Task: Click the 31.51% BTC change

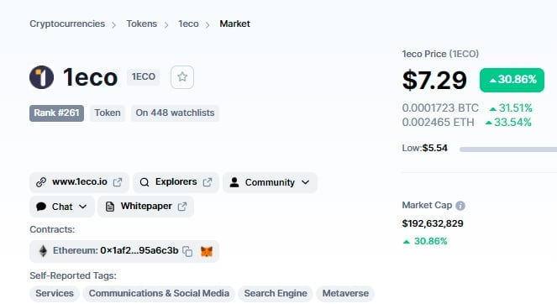Action: coord(511,108)
